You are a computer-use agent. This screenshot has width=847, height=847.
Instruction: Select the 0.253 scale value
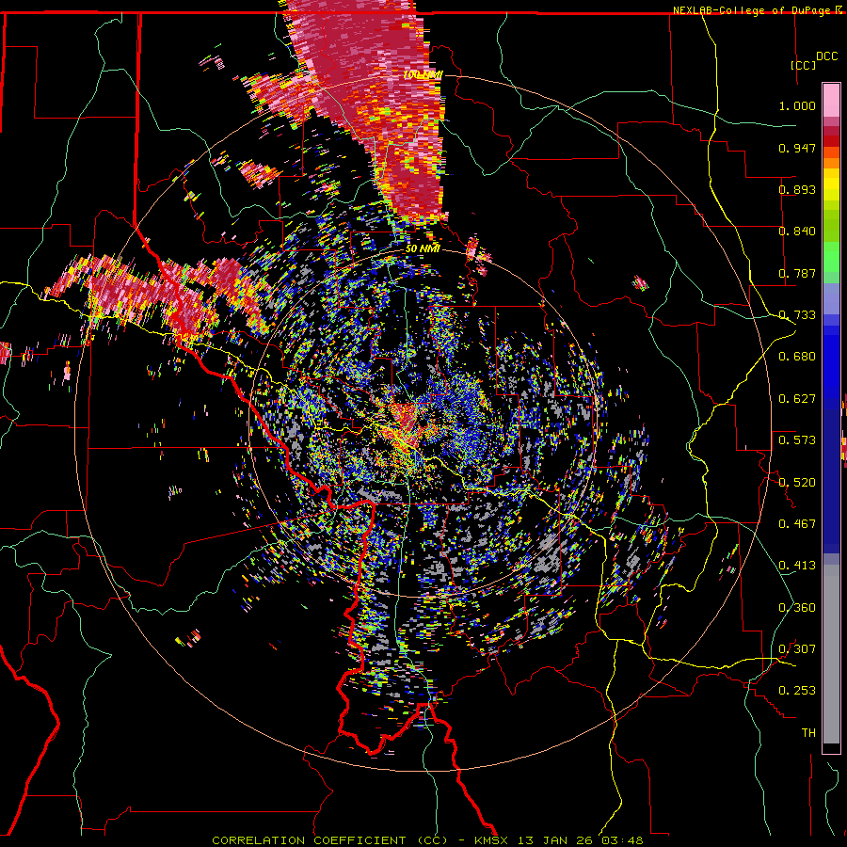coord(797,691)
